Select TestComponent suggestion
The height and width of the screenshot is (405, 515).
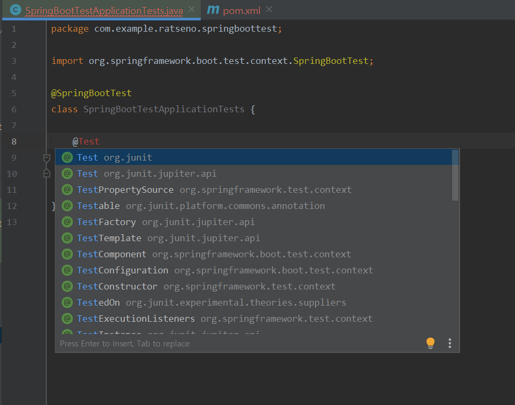253,254
